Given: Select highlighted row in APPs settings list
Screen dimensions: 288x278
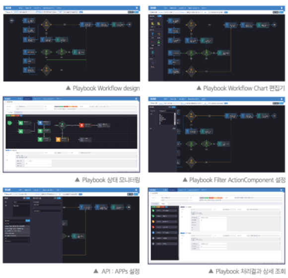Looking at the screenshot, I should coord(17,226).
